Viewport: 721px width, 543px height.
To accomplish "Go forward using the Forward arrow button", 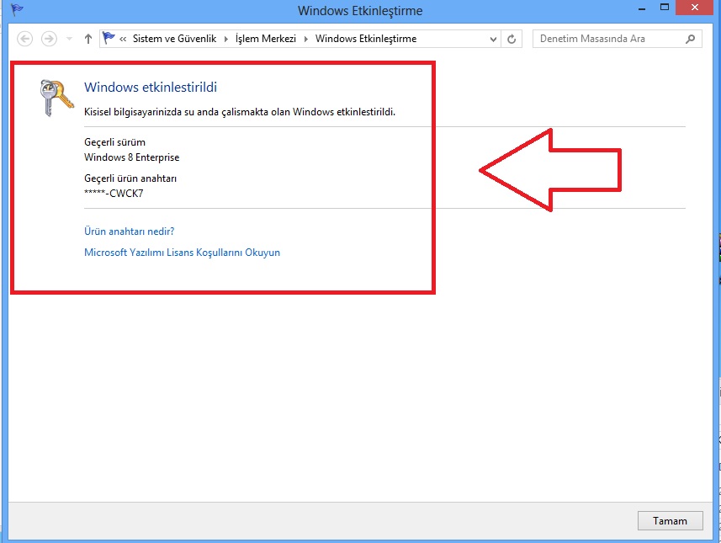I will coord(49,39).
